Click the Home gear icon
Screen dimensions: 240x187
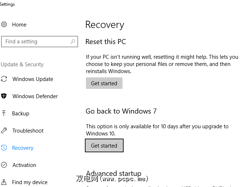pos(4,25)
